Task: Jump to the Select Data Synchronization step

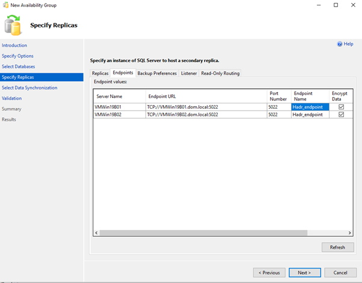Action: click(x=29, y=88)
